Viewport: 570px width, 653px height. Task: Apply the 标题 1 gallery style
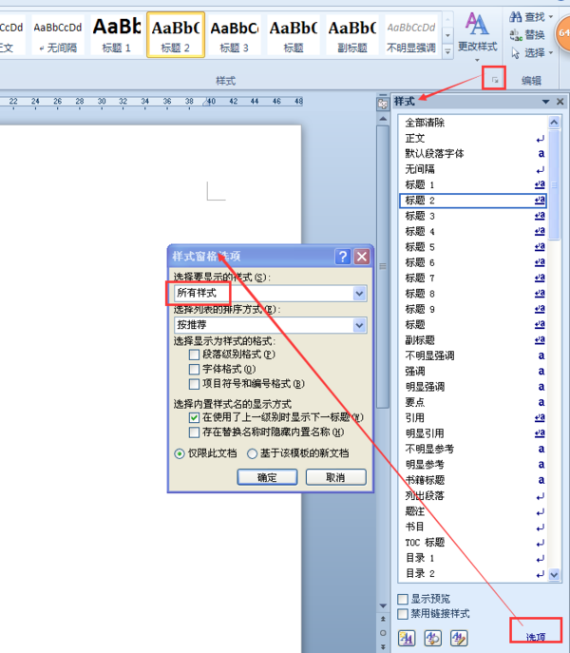(117, 34)
